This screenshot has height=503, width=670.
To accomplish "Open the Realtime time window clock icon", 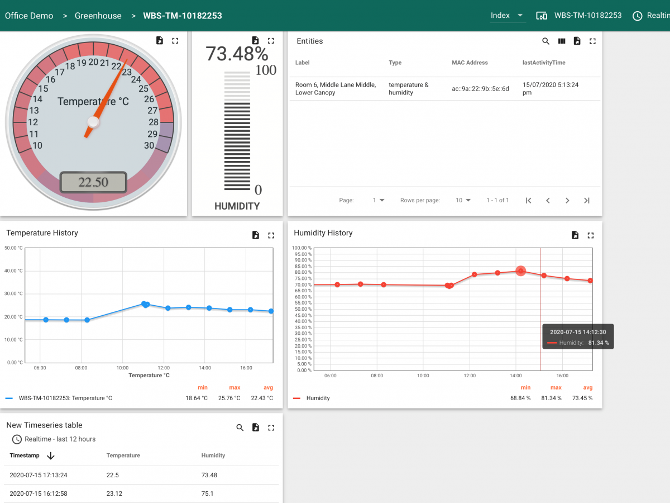I will tap(638, 16).
